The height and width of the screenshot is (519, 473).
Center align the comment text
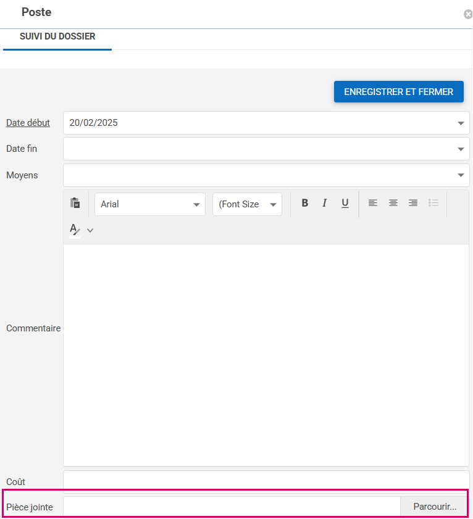(x=393, y=203)
